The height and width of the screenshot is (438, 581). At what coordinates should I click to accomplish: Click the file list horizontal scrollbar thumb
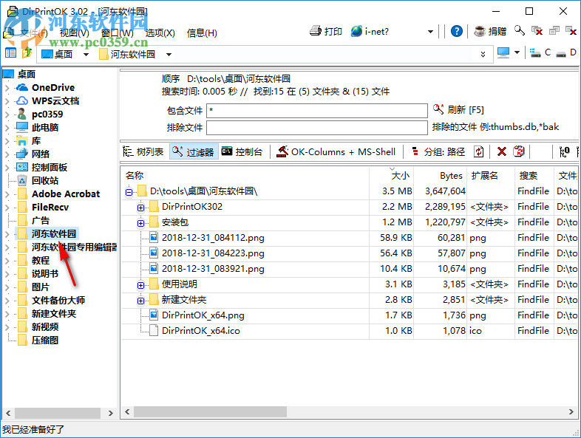click(210, 411)
